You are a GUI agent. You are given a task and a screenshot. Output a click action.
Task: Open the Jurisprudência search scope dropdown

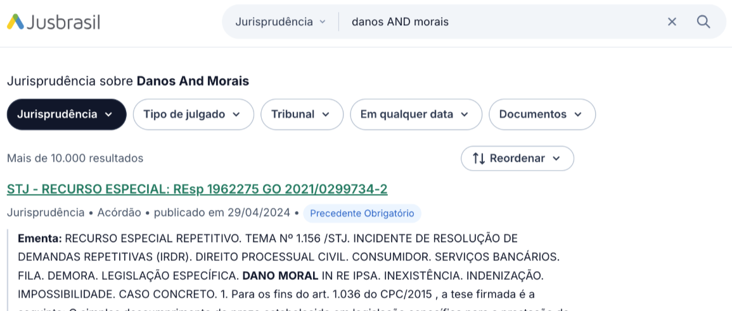(280, 21)
